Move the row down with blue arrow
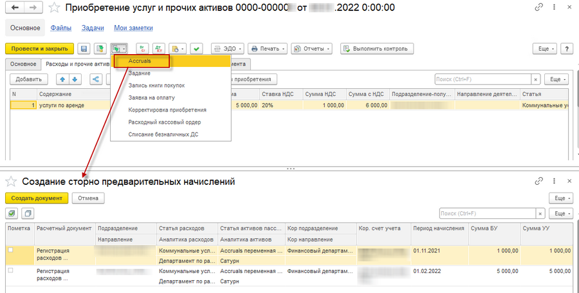Image resolution: width=579 pixels, height=293 pixels. [75, 79]
